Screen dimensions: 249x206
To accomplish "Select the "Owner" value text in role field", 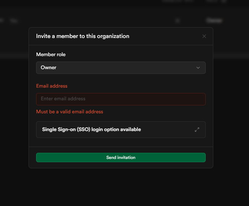I will [x=48, y=68].
